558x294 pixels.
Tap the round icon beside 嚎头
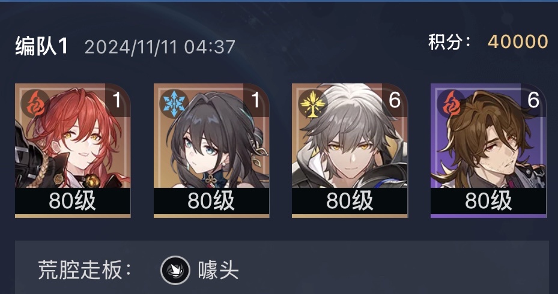click(x=175, y=270)
